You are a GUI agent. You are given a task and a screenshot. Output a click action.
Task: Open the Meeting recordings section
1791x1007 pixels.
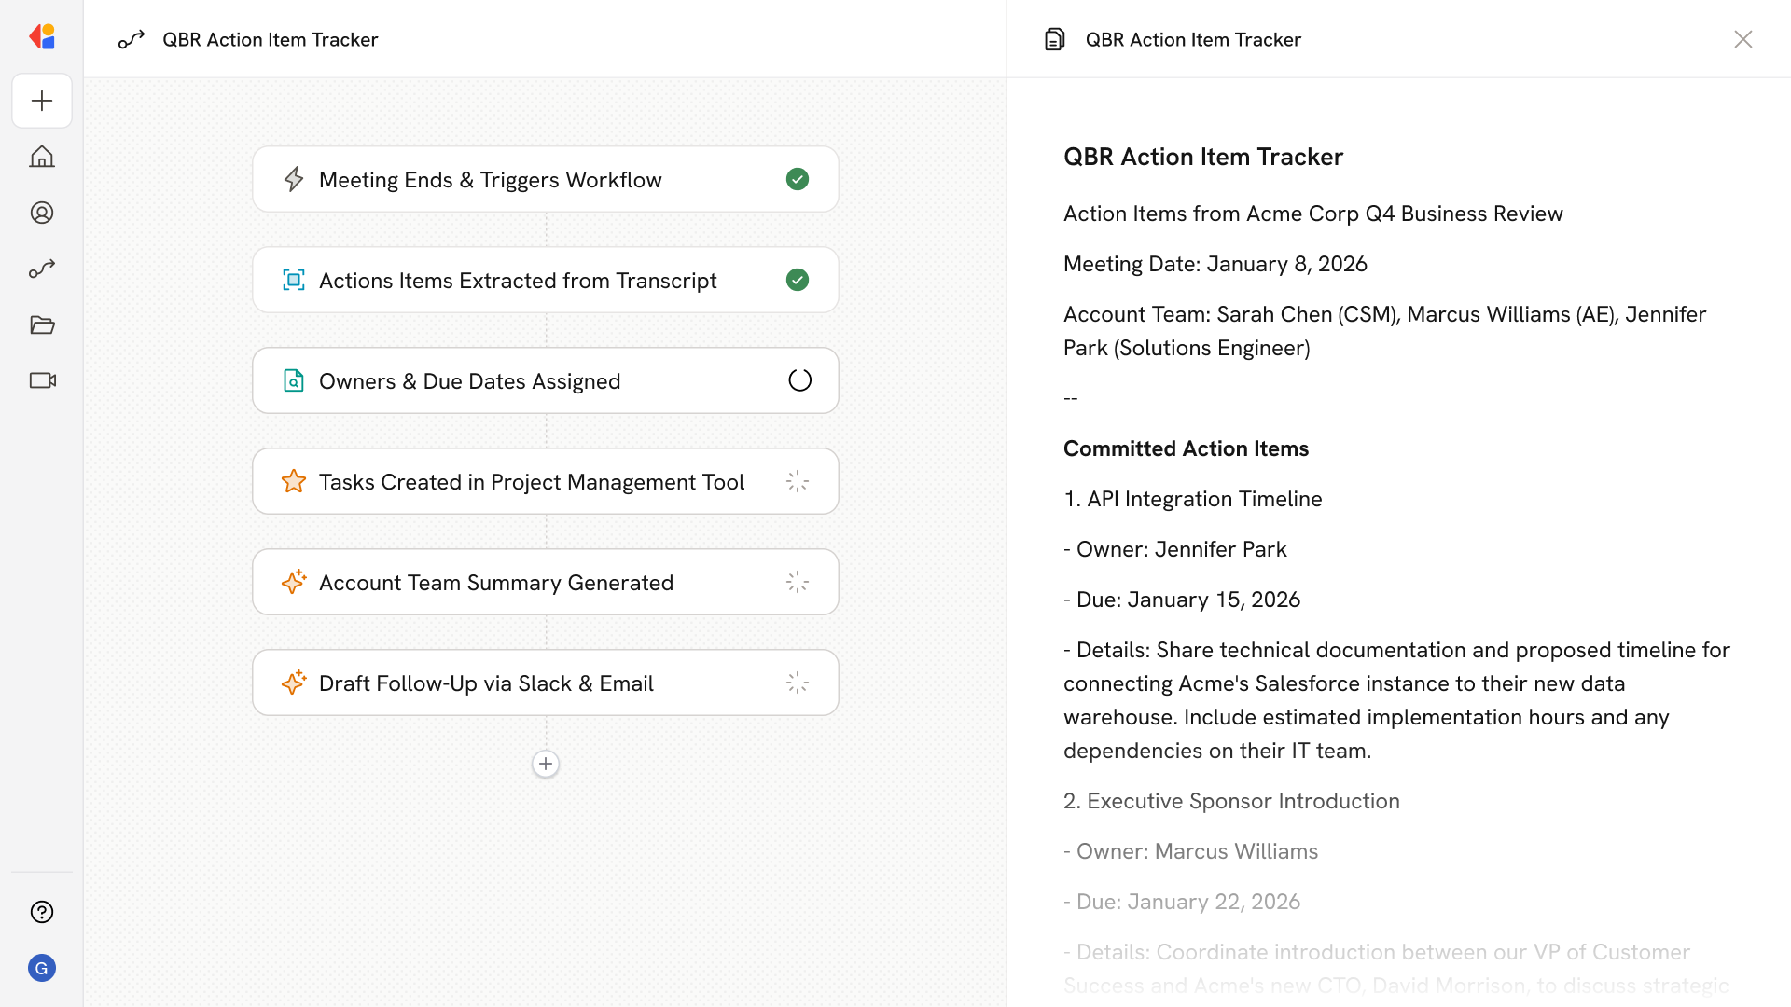coord(42,380)
